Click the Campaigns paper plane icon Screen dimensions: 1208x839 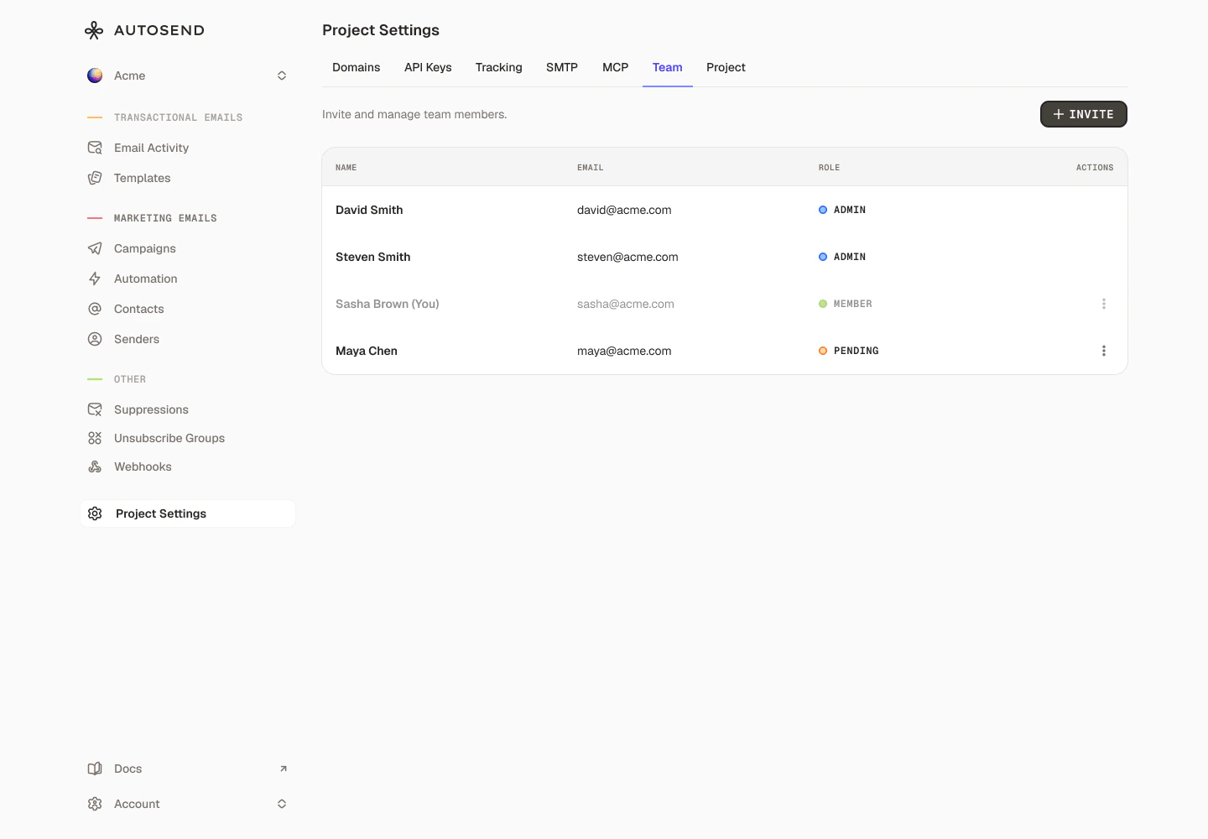tap(95, 248)
